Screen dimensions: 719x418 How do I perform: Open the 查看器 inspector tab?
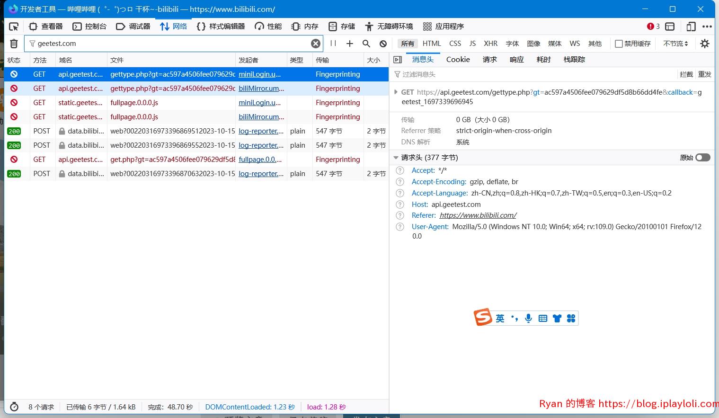point(46,27)
